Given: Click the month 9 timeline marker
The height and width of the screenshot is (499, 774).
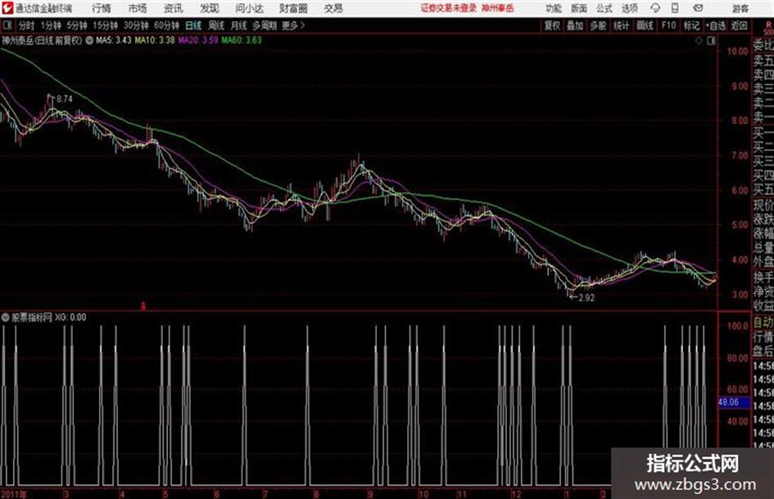Looking at the screenshot, I should click(369, 494).
